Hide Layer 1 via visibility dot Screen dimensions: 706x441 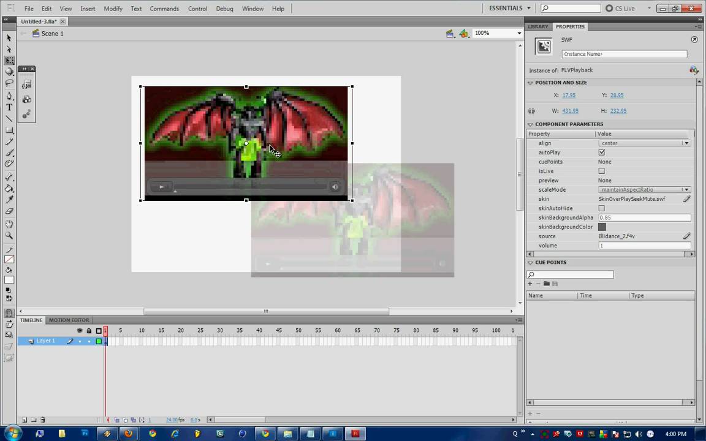80,341
